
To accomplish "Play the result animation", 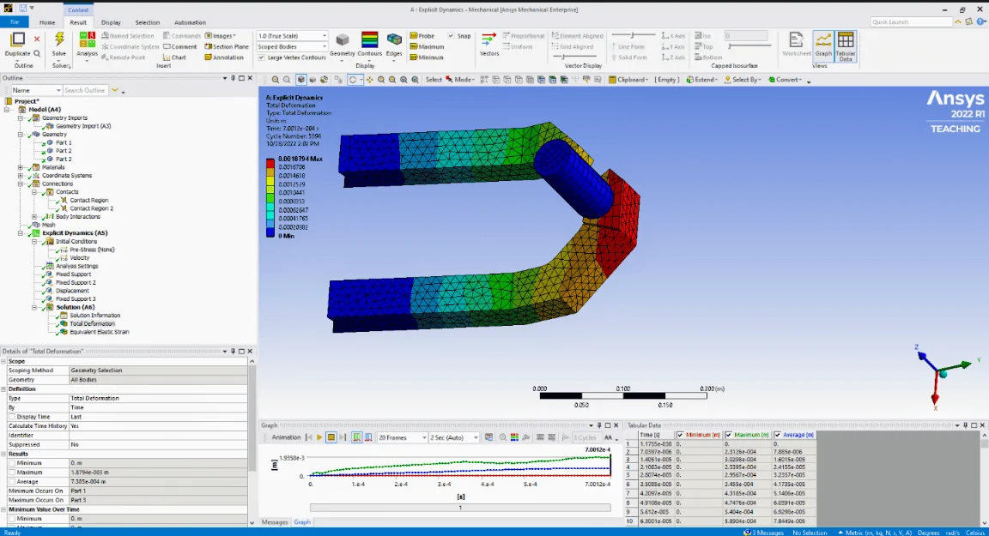I will click(x=319, y=437).
